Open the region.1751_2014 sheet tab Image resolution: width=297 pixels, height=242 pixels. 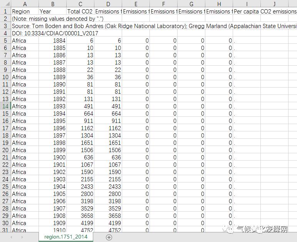pos(66,237)
